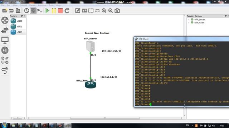The width and height of the screenshot is (229, 128).
Task: Take a screenshot with camera icon
Action: (x=117, y=11)
